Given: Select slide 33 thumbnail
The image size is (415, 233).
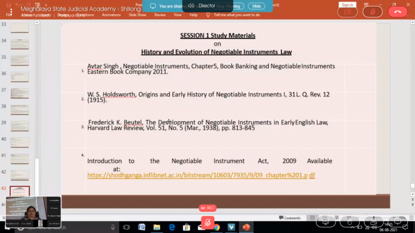Looking at the screenshot, I should click(20, 28).
